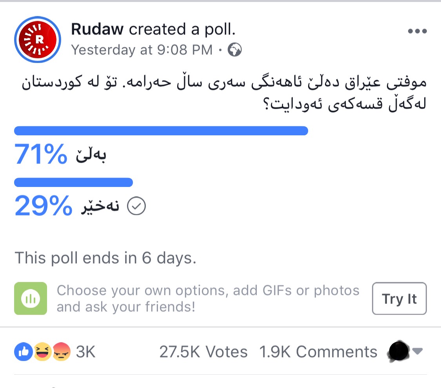The height and width of the screenshot is (388, 441).
Task: Tap the 71% blue result bar
Action: click(x=161, y=131)
